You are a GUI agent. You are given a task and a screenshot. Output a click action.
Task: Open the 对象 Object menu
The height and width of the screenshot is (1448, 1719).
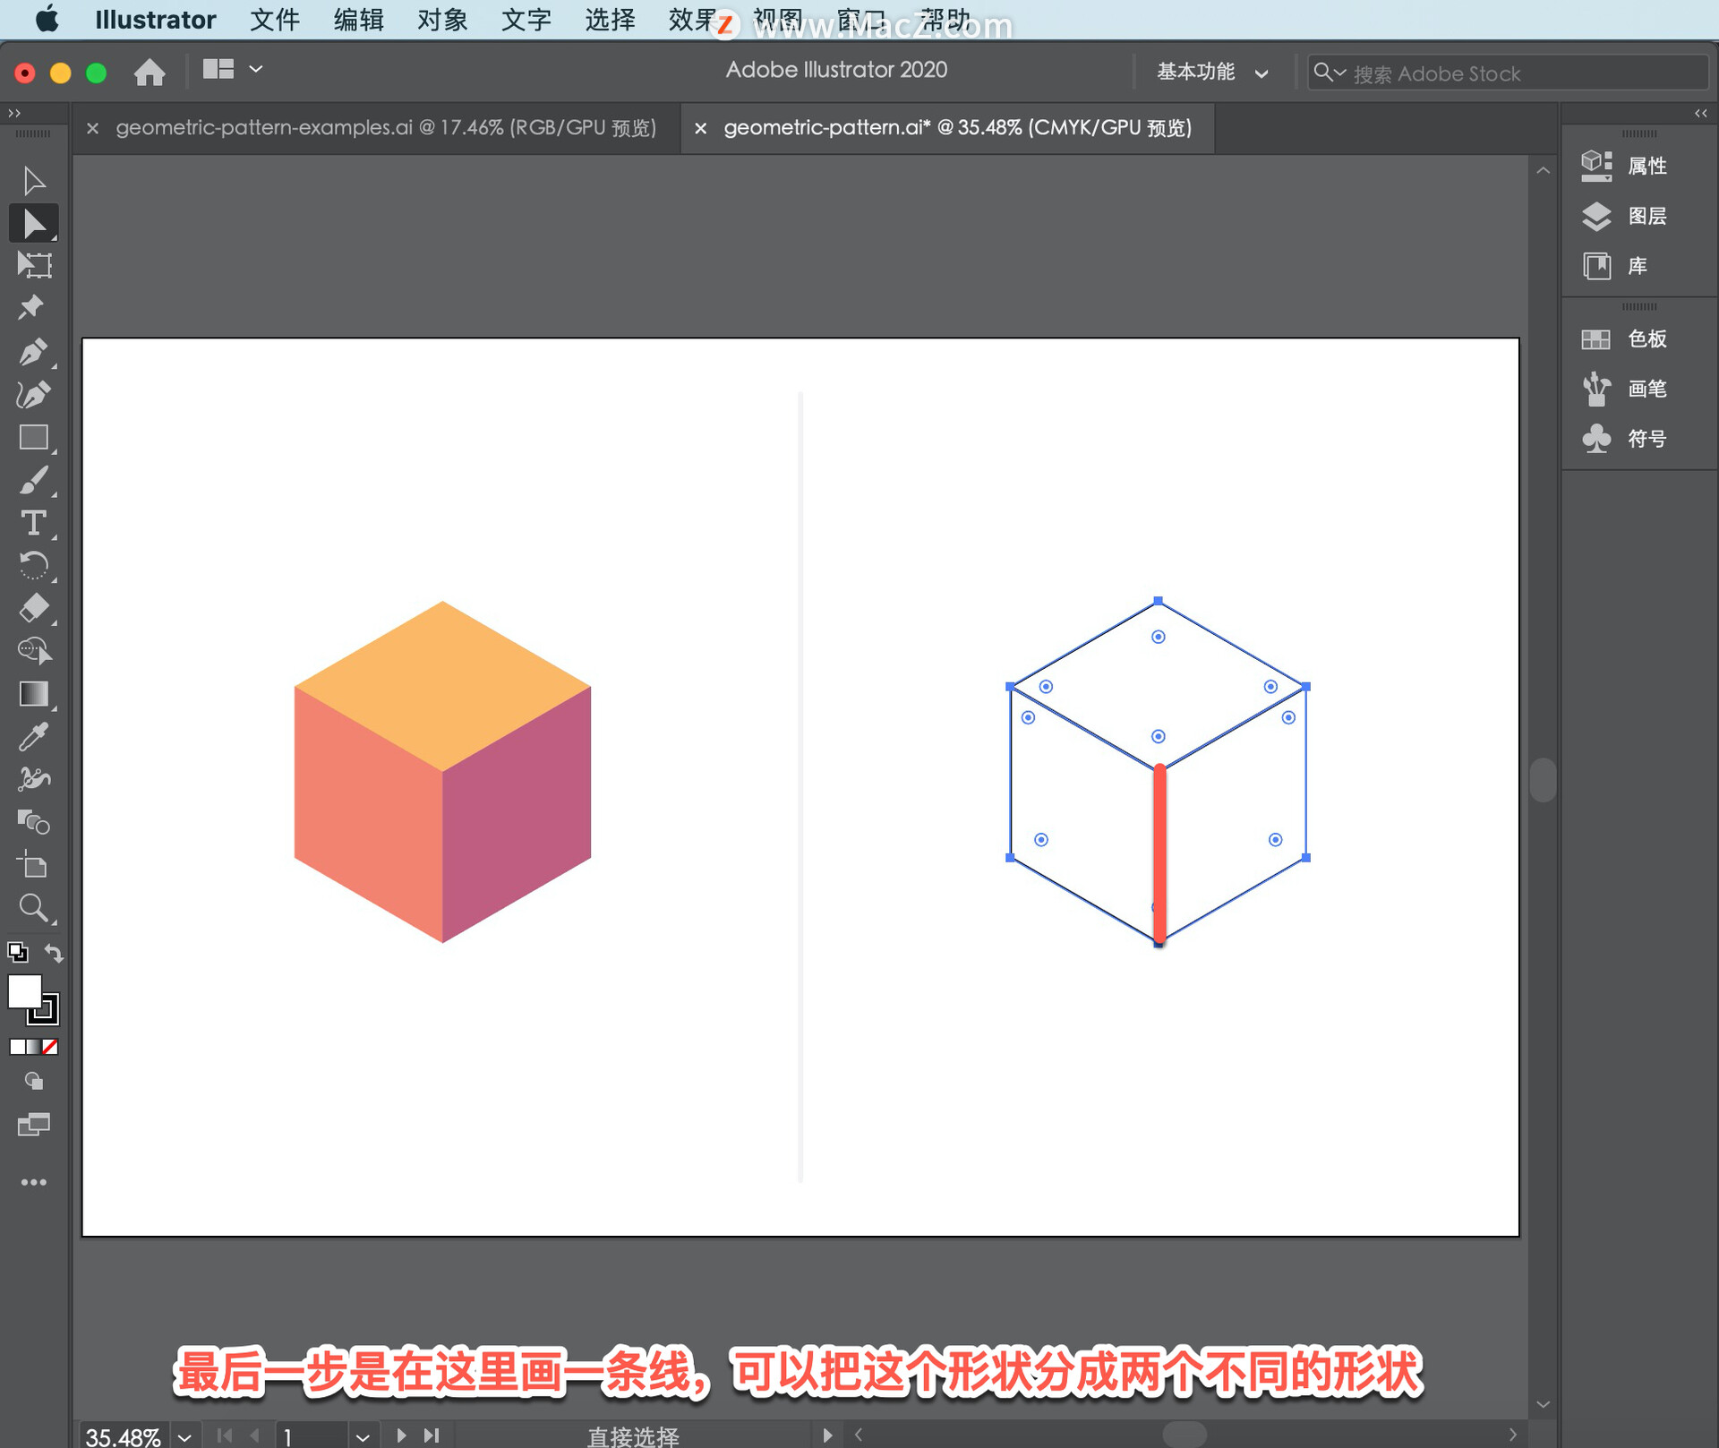pyautogui.click(x=442, y=20)
